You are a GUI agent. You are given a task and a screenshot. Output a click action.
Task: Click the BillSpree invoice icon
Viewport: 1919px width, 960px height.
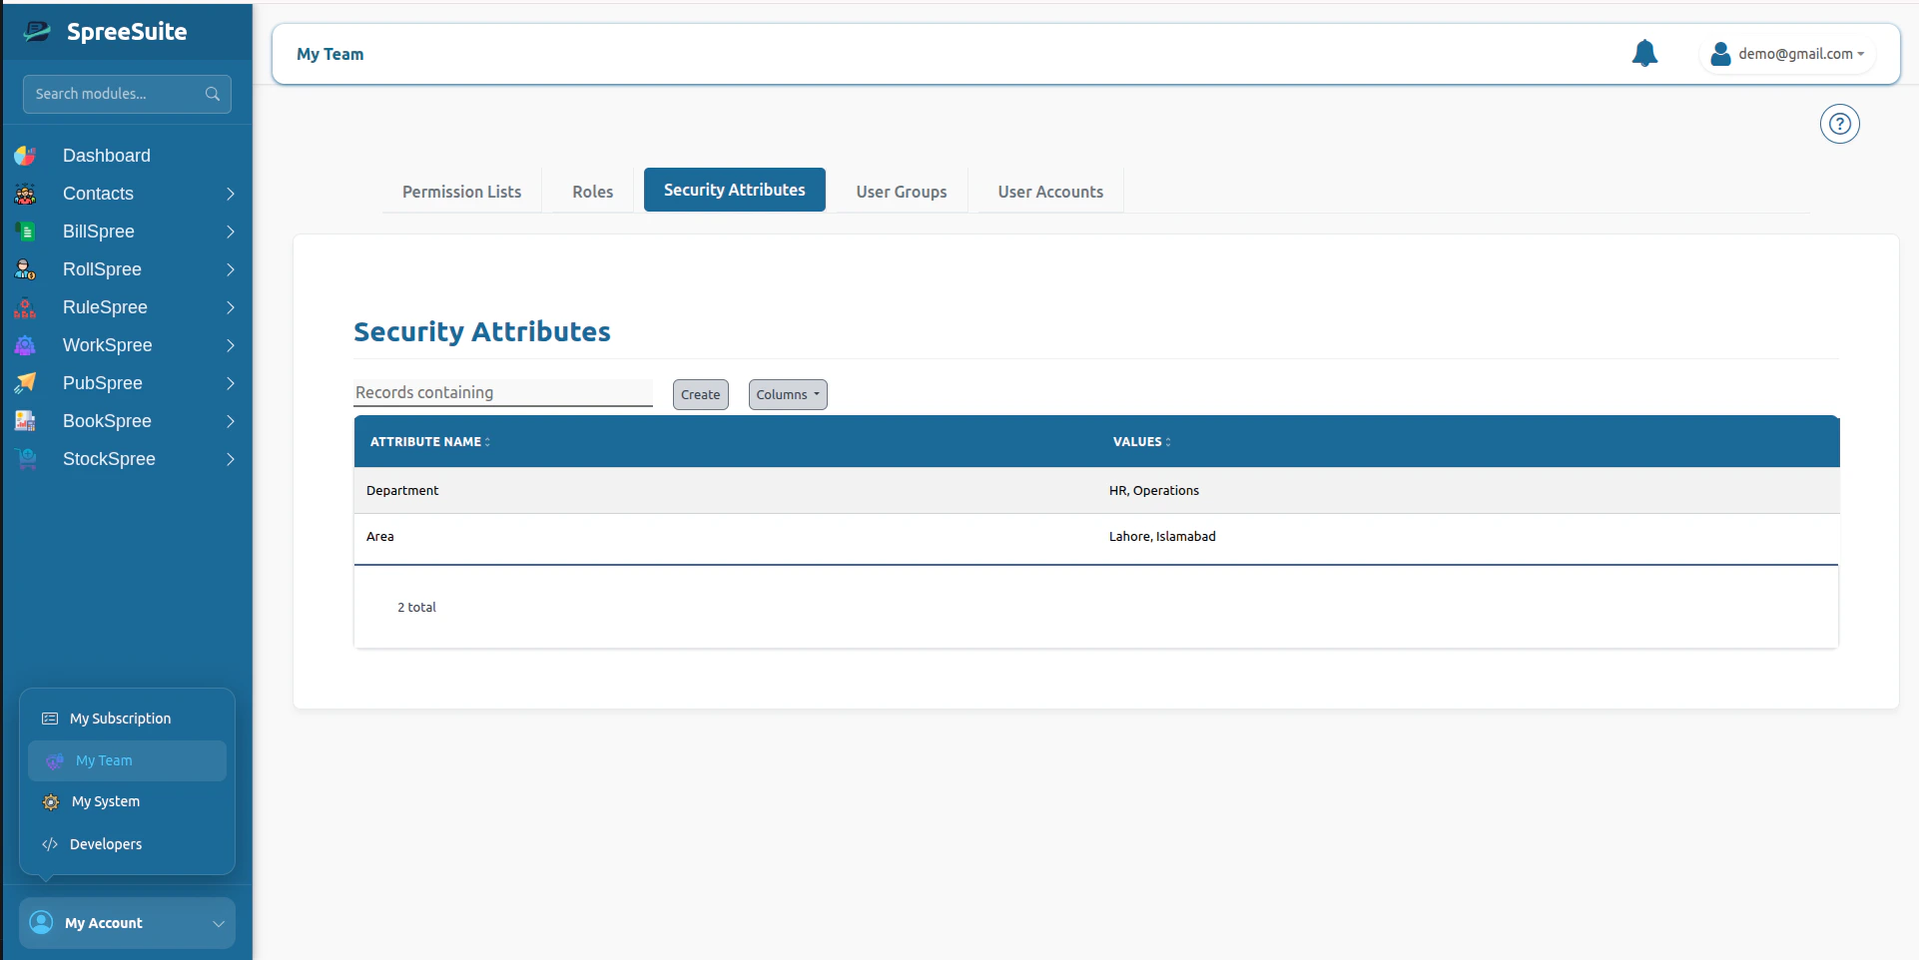coord(25,232)
